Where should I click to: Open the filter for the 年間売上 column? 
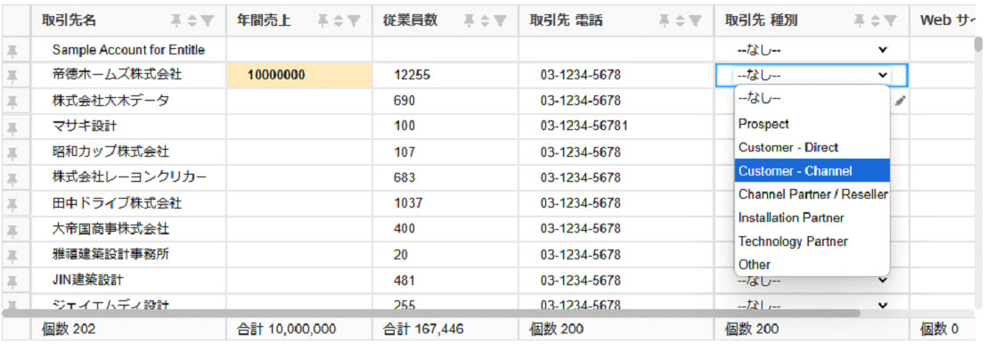coord(354,20)
